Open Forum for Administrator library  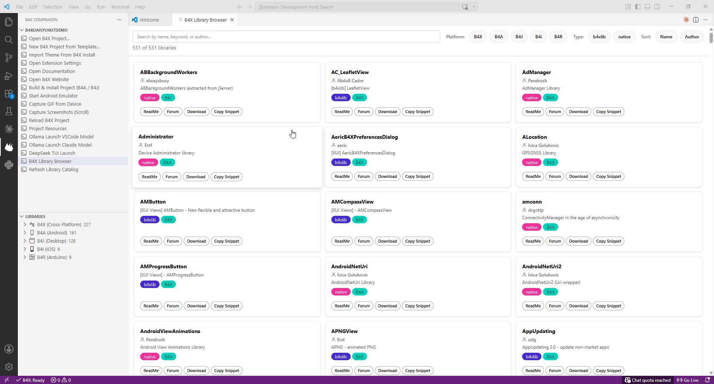[172, 177]
